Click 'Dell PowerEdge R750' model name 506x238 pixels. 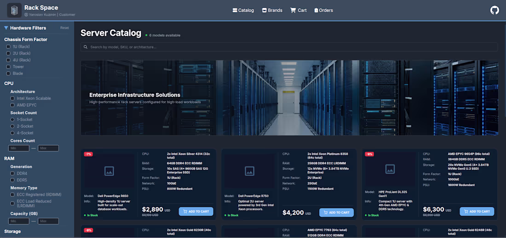tap(253, 196)
